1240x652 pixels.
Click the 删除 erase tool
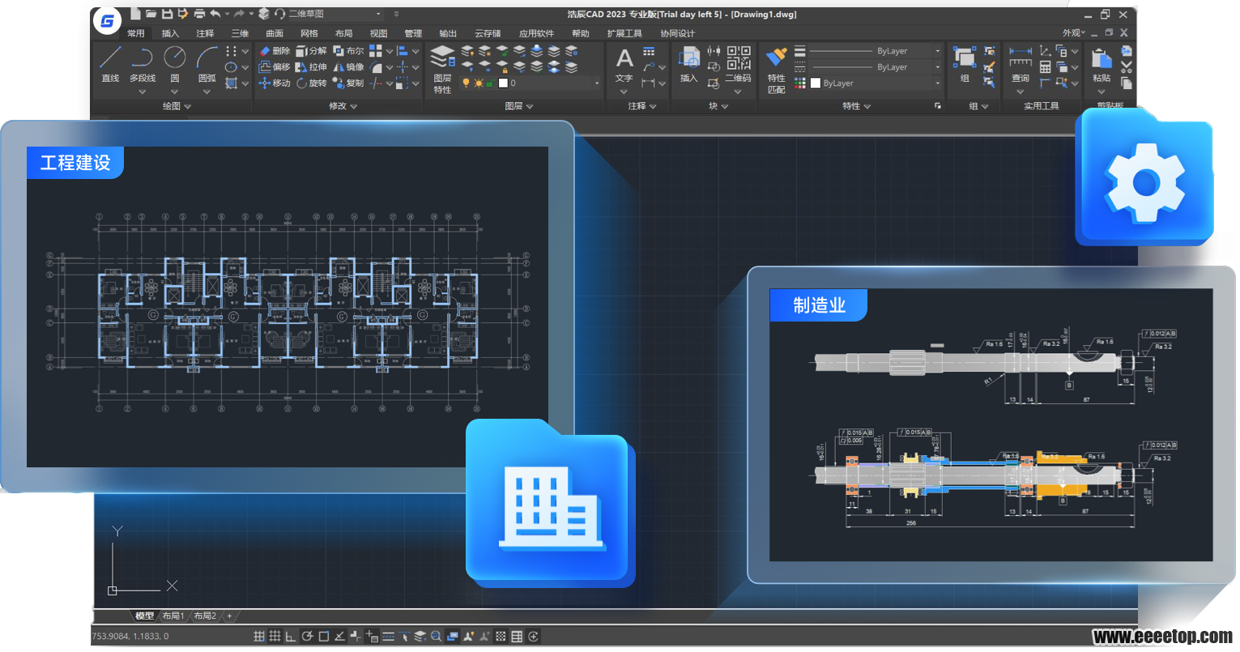pyautogui.click(x=275, y=51)
